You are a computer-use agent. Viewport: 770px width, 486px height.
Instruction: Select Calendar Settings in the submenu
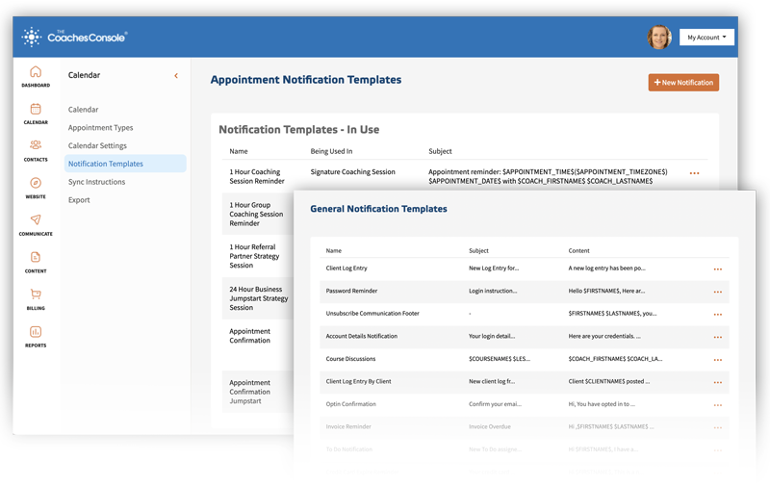pyautogui.click(x=97, y=146)
